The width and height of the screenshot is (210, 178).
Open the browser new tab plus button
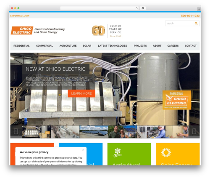pos(199,9)
